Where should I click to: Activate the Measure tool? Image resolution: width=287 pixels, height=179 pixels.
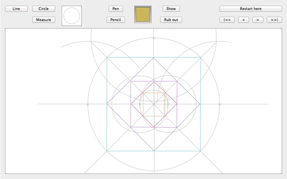coord(43,20)
